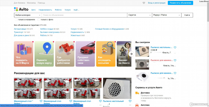Enable the 'только с фото' checkbox

(39, 20)
